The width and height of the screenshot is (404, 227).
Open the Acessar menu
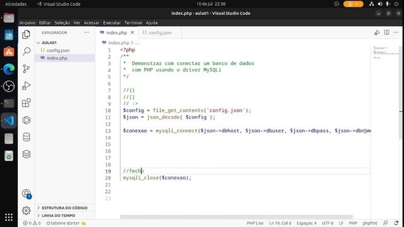(x=92, y=23)
